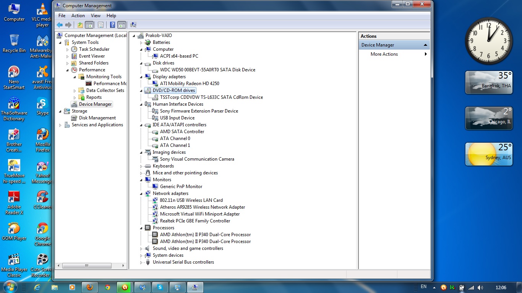
Task: Select Atheros AR9285 Wireless Network Adapter
Action: [x=203, y=207]
